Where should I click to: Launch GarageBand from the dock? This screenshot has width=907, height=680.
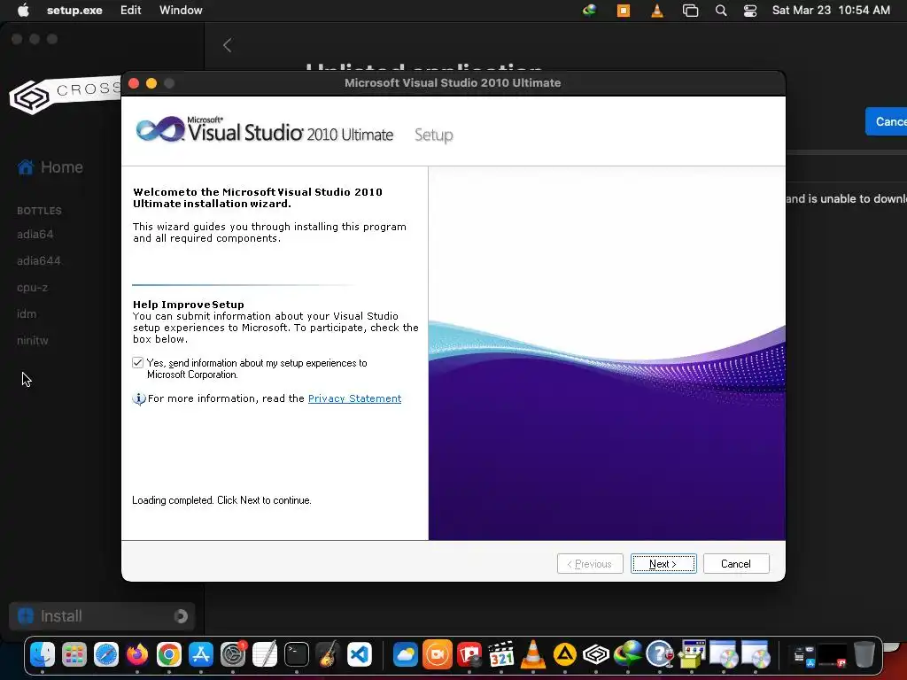click(328, 655)
